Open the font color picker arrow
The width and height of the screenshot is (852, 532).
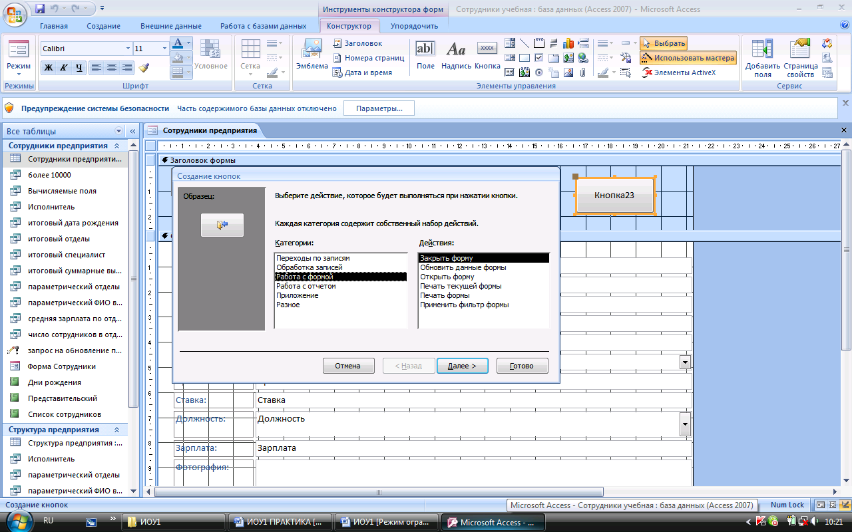pyautogui.click(x=188, y=43)
